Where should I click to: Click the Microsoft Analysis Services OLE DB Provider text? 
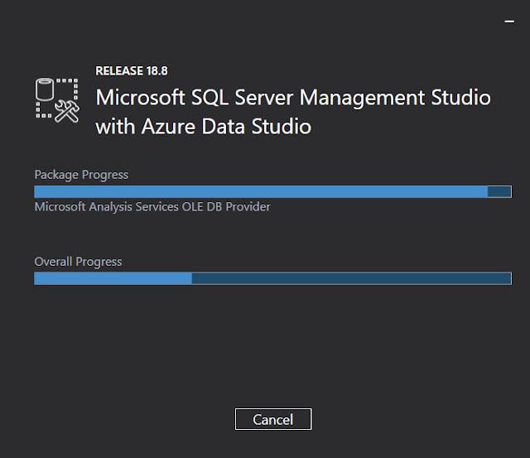(152, 207)
